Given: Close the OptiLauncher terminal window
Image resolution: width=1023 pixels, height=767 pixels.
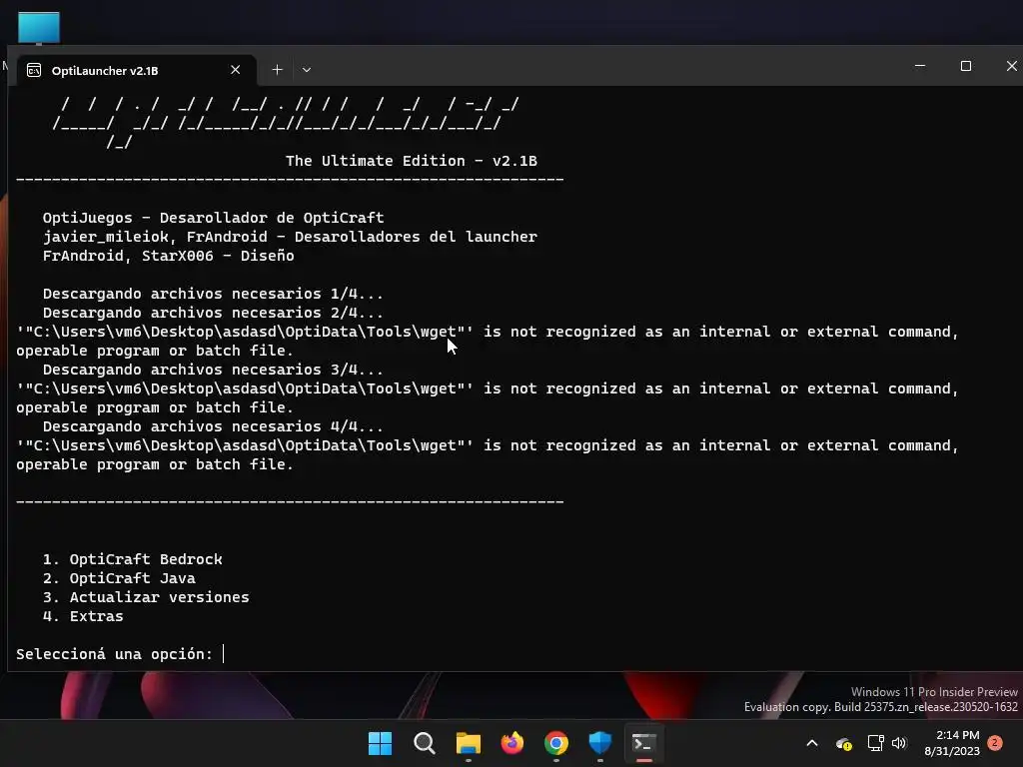Looking at the screenshot, I should pos(1011,66).
